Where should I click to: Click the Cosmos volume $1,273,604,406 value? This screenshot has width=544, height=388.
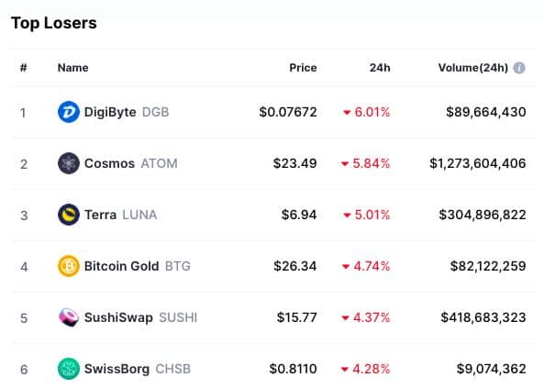pos(478,163)
